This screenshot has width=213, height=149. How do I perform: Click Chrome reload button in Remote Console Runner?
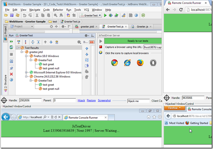click(x=181, y=10)
